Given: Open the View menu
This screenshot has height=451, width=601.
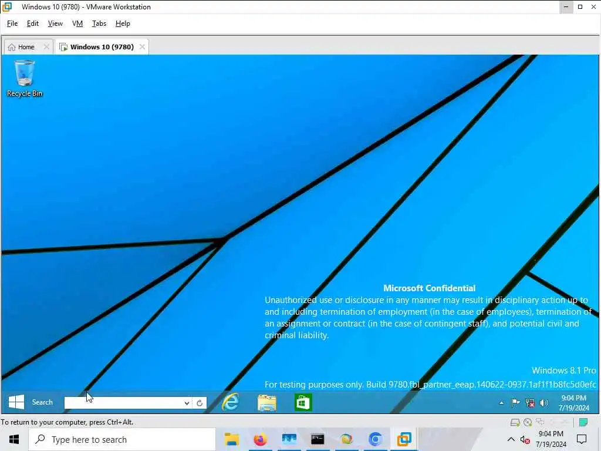Looking at the screenshot, I should click(55, 23).
